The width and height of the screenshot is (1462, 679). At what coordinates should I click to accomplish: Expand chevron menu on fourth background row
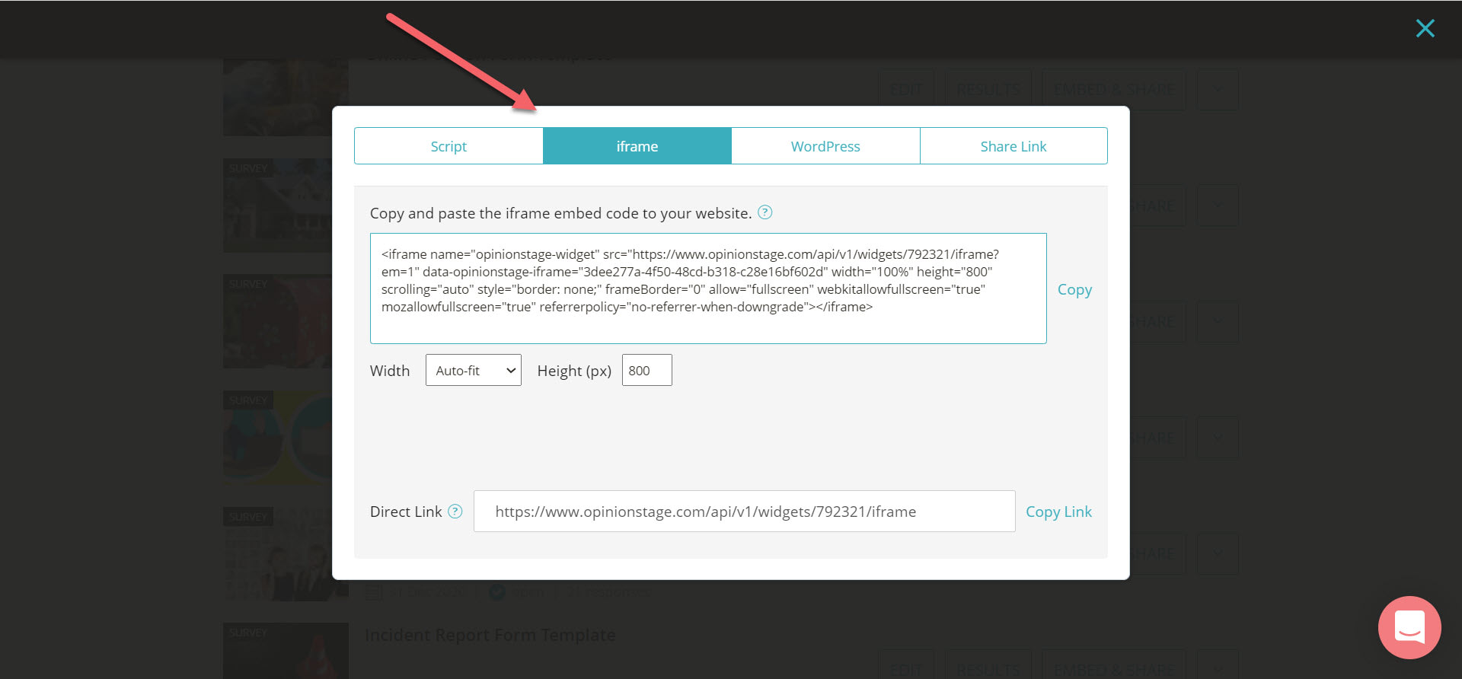[x=1218, y=438]
